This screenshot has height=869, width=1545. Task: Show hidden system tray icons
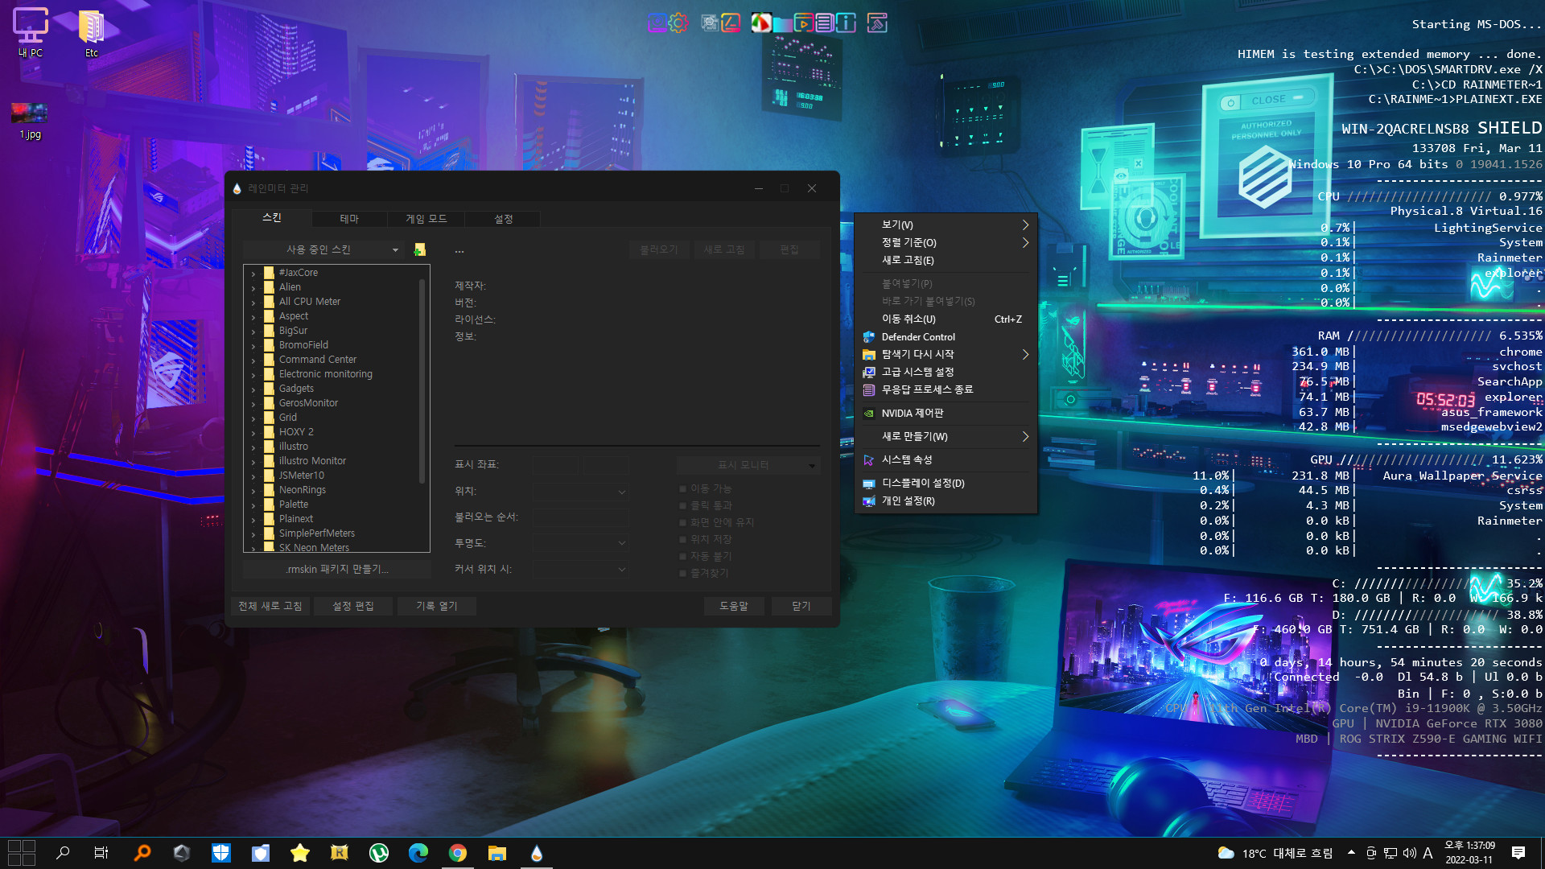[x=1351, y=853]
